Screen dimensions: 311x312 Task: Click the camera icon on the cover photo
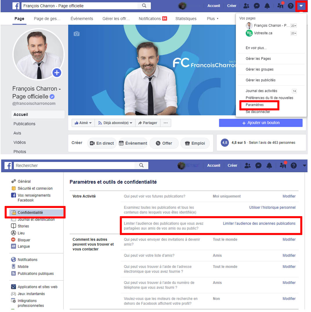(x=77, y=34)
